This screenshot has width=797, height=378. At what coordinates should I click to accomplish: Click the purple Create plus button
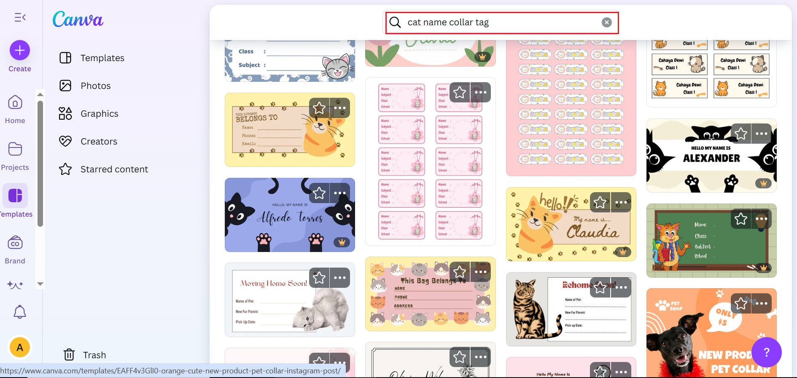[20, 51]
